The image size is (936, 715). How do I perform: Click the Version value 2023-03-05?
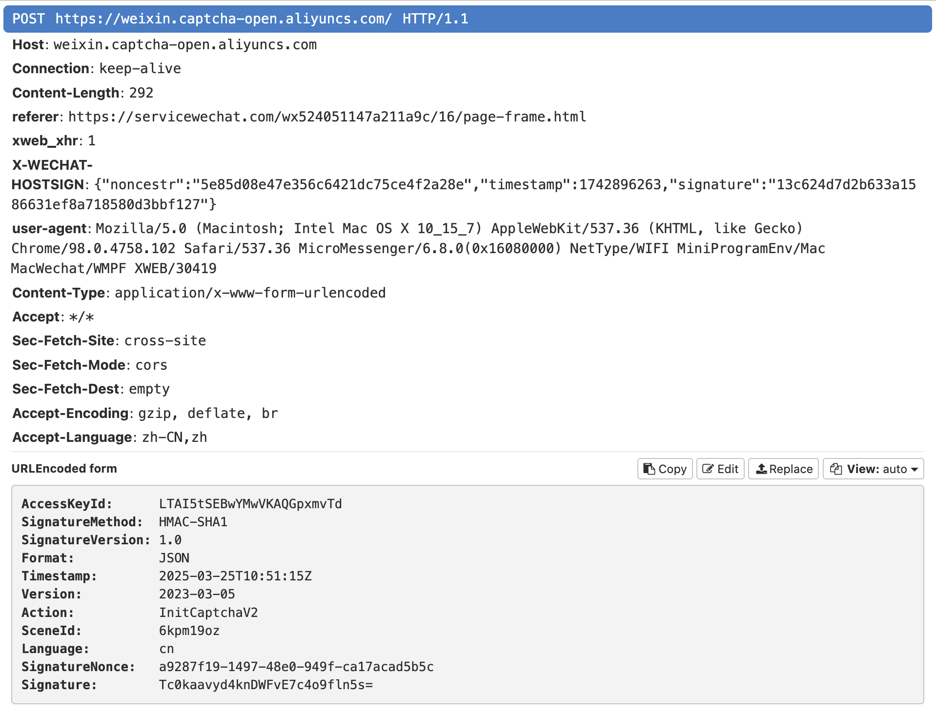(x=197, y=594)
